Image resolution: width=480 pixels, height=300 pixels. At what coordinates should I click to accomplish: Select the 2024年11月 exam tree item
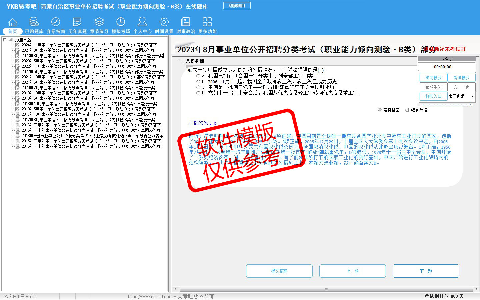point(89,45)
